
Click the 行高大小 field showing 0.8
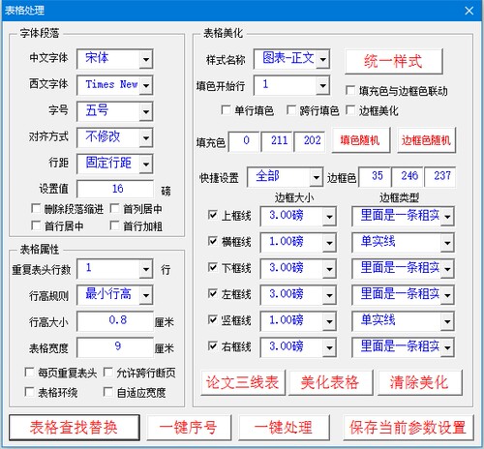(115, 321)
